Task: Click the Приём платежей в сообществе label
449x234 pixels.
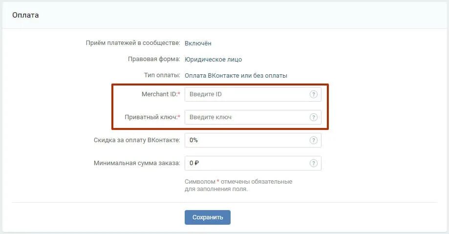Action: (x=133, y=43)
